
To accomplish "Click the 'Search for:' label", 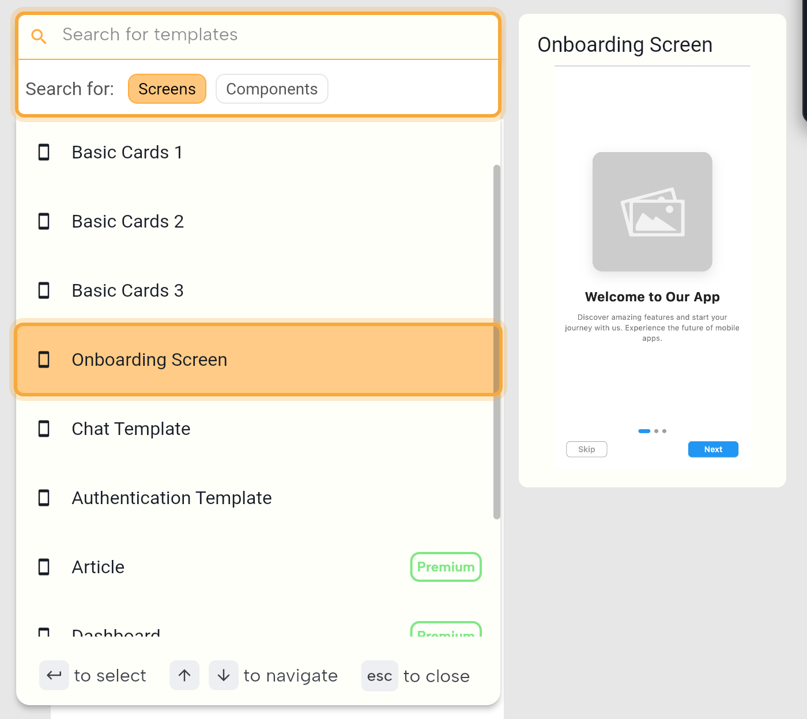I will [70, 89].
